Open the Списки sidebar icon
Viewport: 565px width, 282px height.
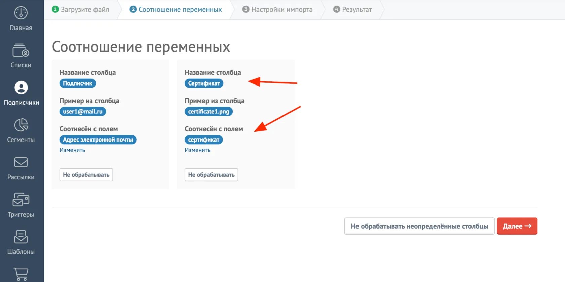(x=21, y=50)
